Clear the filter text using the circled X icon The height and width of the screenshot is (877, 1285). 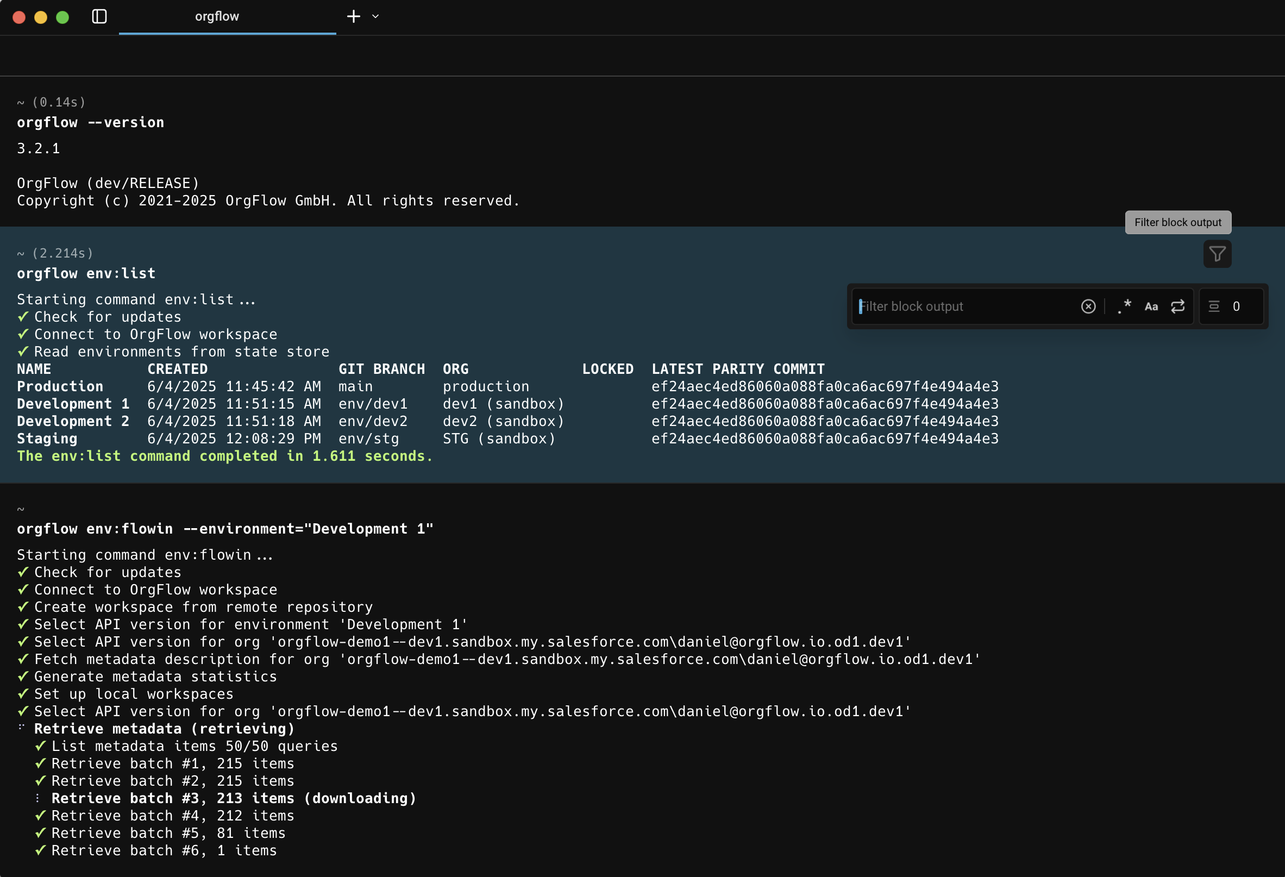point(1088,306)
